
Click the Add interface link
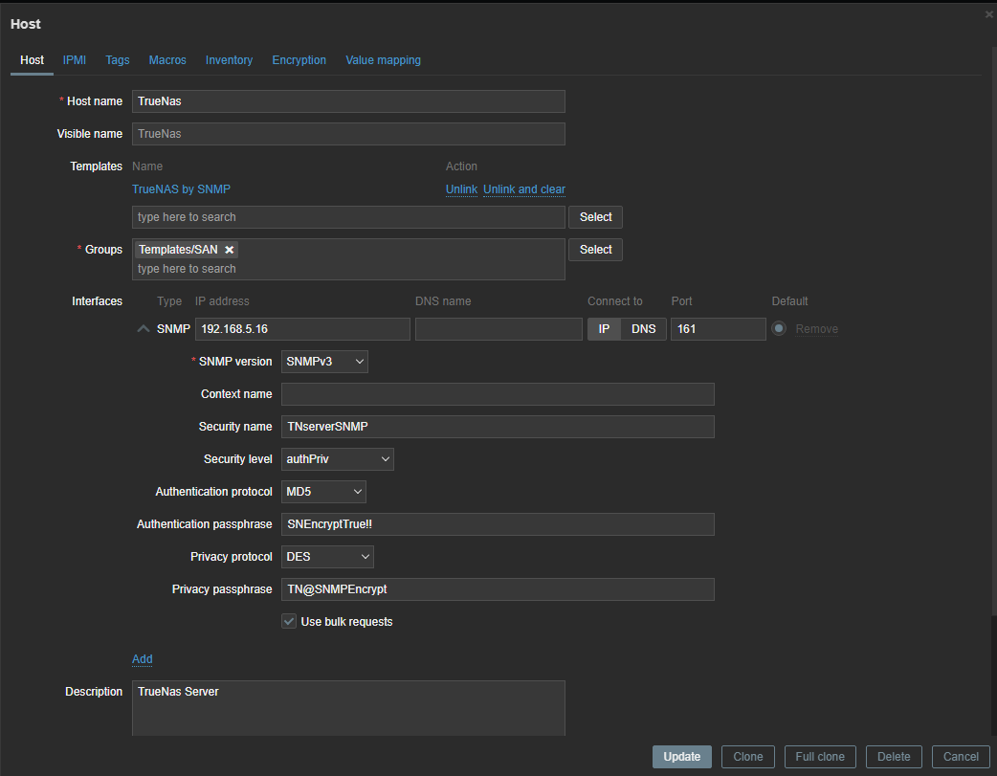(x=142, y=659)
